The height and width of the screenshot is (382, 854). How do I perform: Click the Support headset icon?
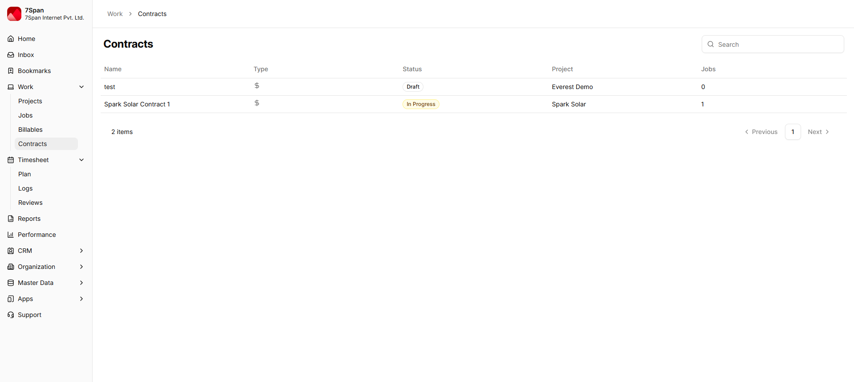pos(11,315)
